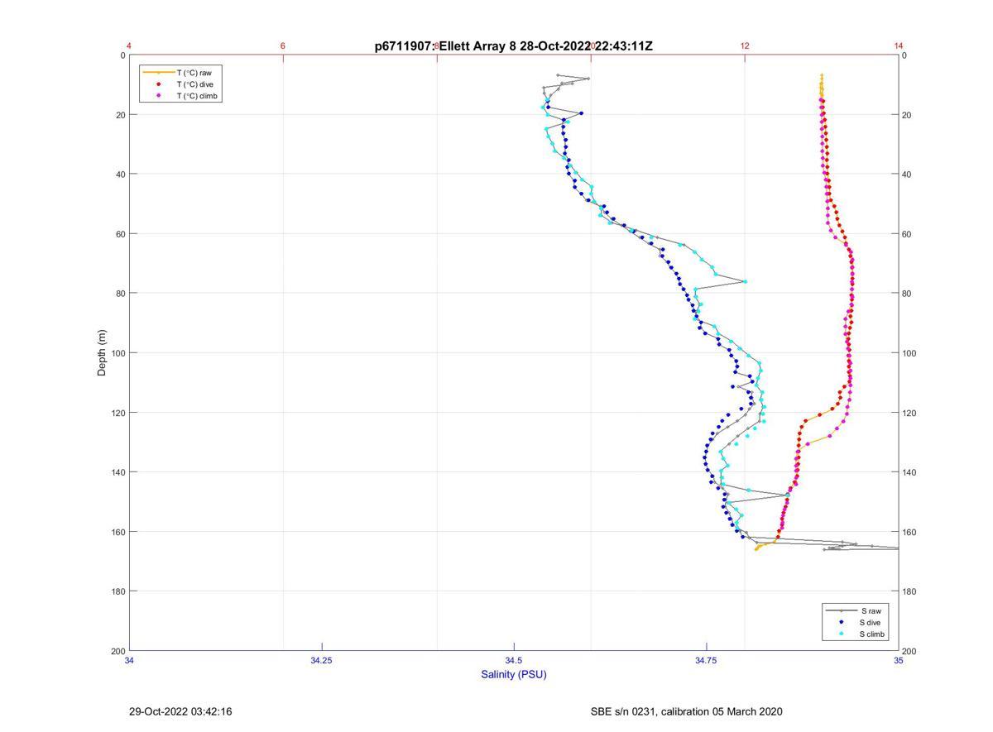
Task: Click the 'Salinity (PSU)' axis label
Action: pyautogui.click(x=514, y=675)
